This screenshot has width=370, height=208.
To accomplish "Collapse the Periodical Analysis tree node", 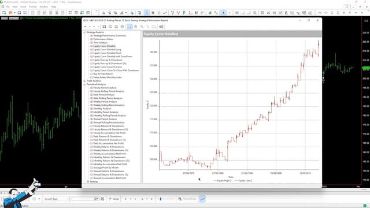I will click(x=85, y=84).
